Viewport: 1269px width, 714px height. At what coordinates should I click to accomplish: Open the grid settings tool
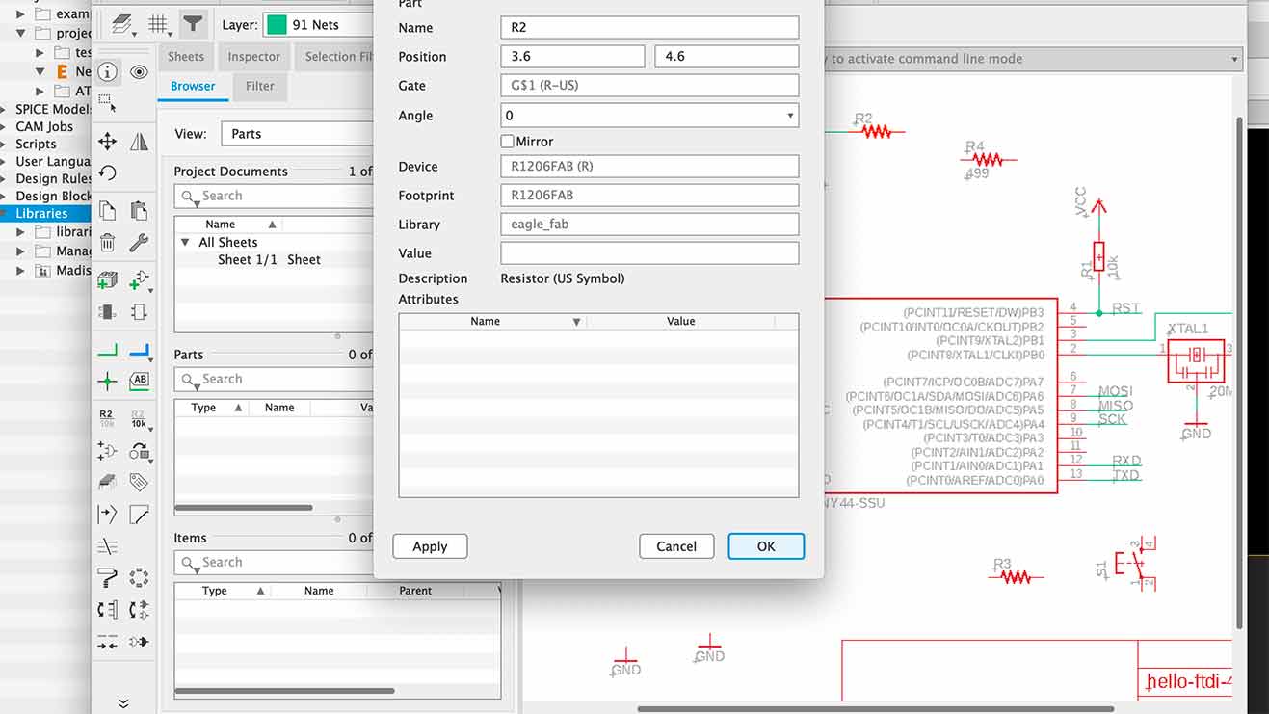point(159,24)
